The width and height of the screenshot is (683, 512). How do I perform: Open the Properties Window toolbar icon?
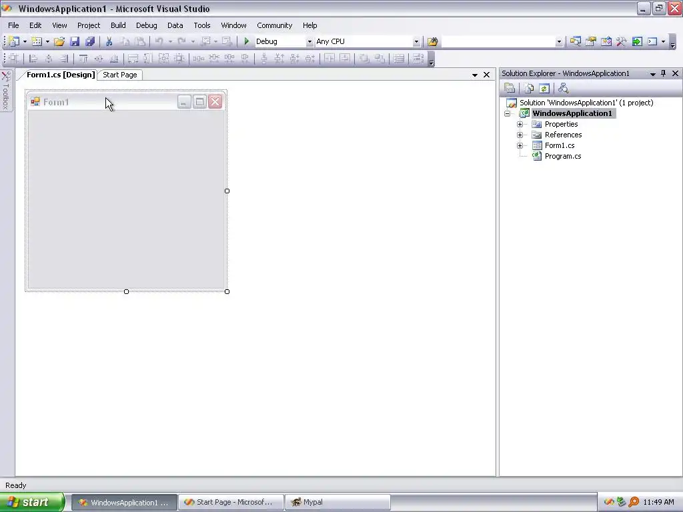pyautogui.click(x=591, y=41)
